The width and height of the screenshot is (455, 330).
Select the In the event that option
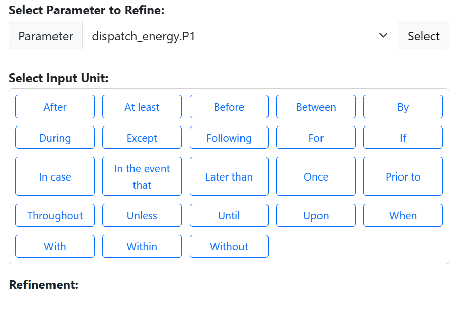(x=142, y=176)
